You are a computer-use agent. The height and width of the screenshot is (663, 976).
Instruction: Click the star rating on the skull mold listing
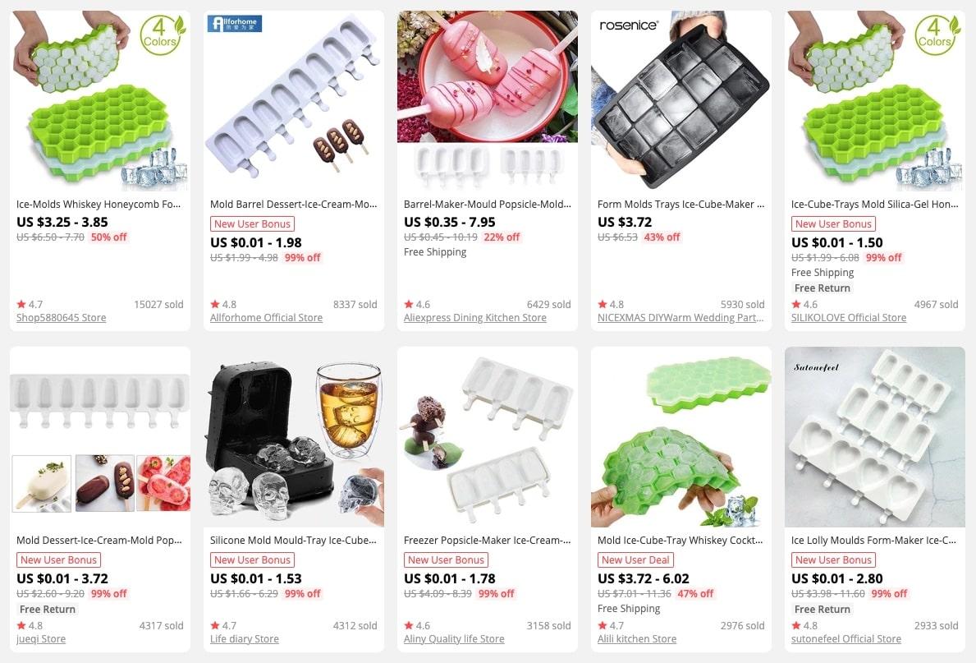(x=223, y=625)
